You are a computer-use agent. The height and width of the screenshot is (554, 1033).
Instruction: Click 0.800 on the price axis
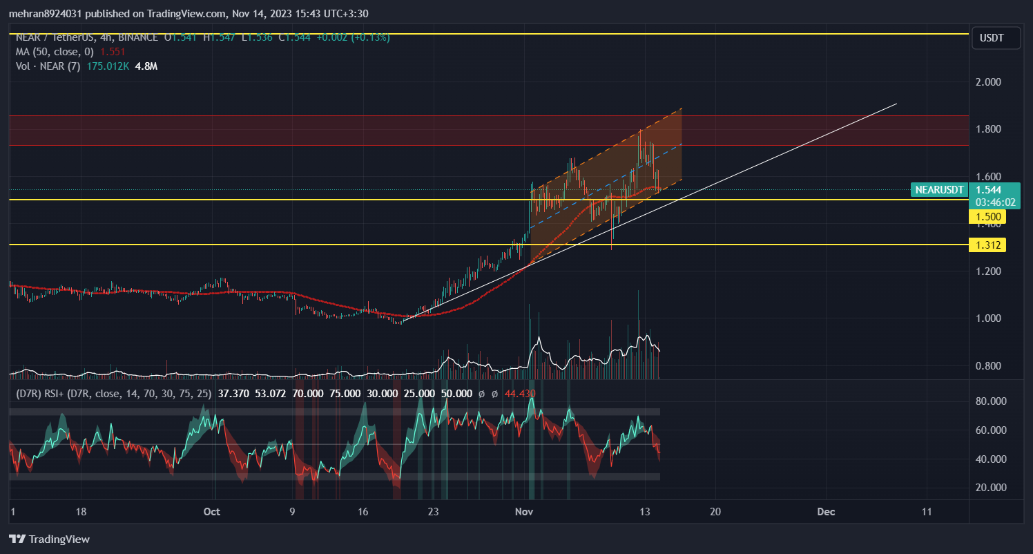tap(988, 365)
